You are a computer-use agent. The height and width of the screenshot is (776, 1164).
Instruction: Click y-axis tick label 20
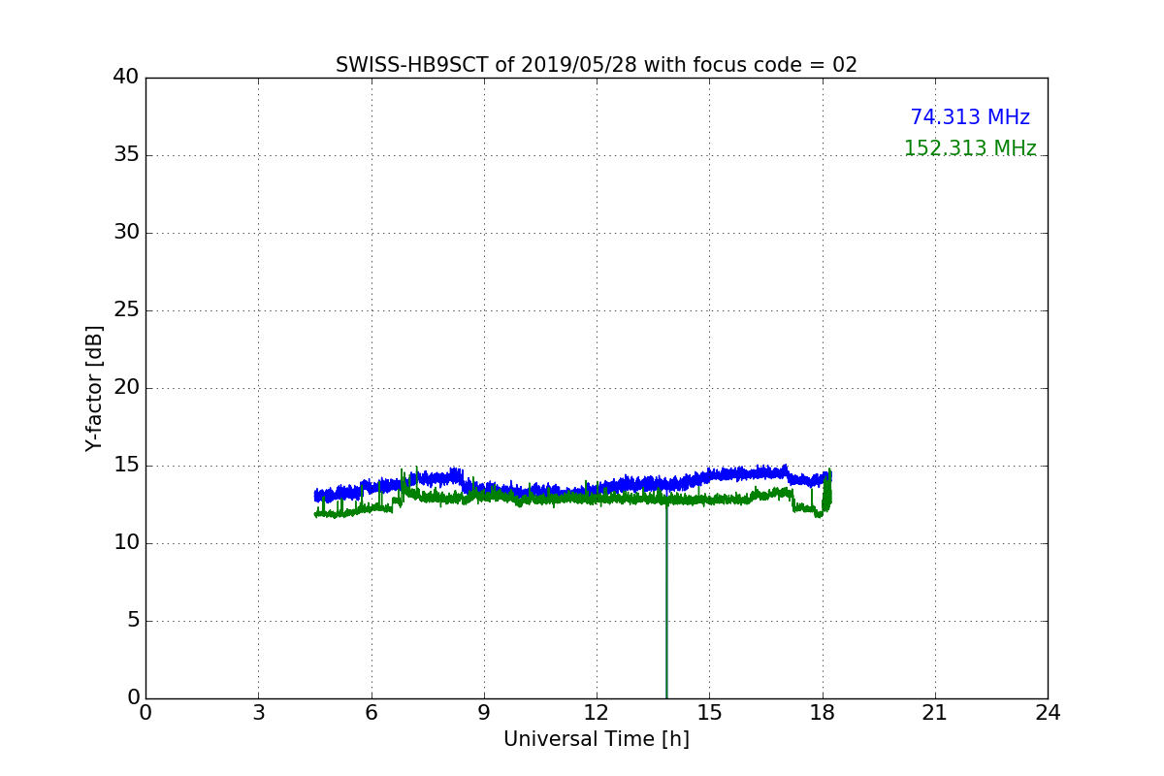[126, 388]
